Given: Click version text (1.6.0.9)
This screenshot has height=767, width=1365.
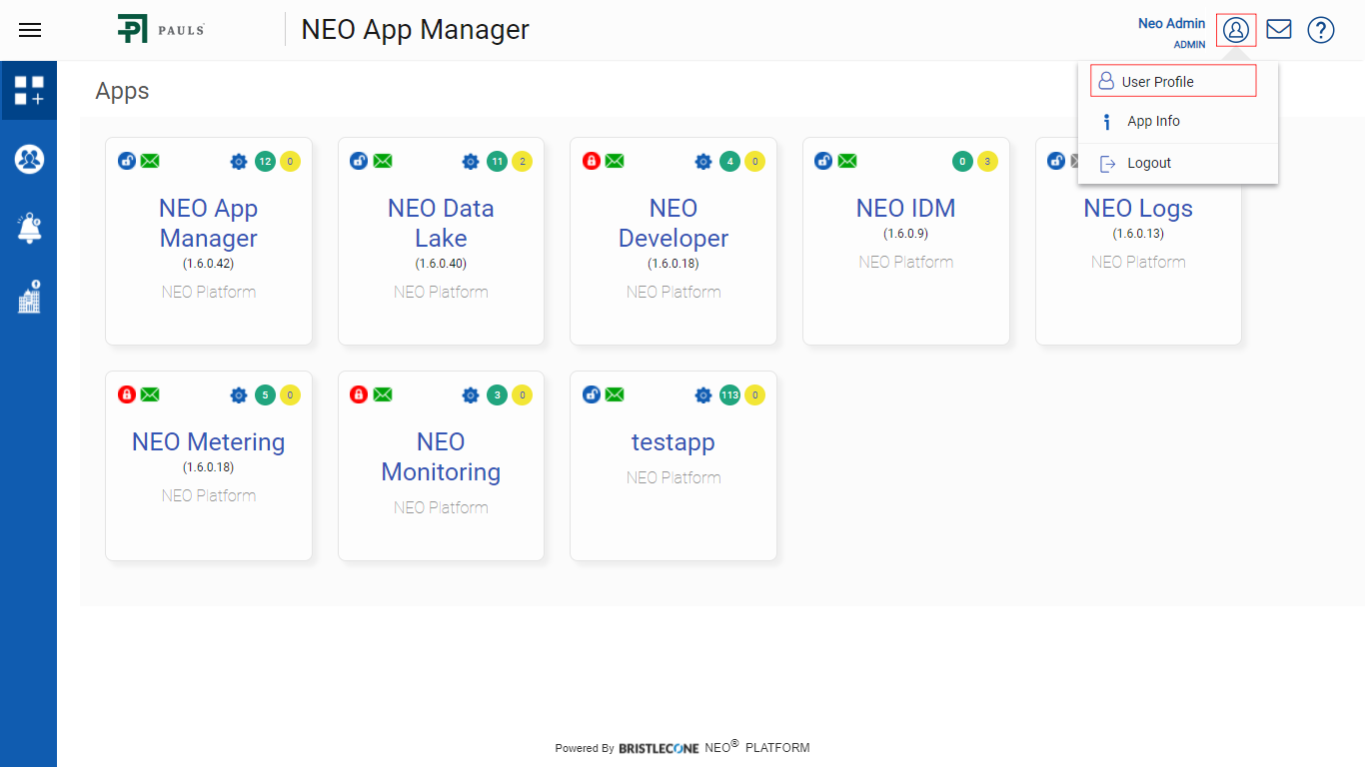Looking at the screenshot, I should 906,234.
